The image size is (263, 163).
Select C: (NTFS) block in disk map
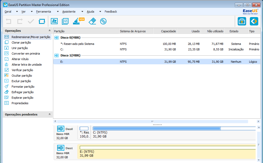(x=173, y=133)
